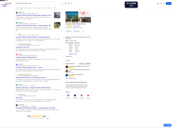Switch to the Videos tab

pos(34,8)
